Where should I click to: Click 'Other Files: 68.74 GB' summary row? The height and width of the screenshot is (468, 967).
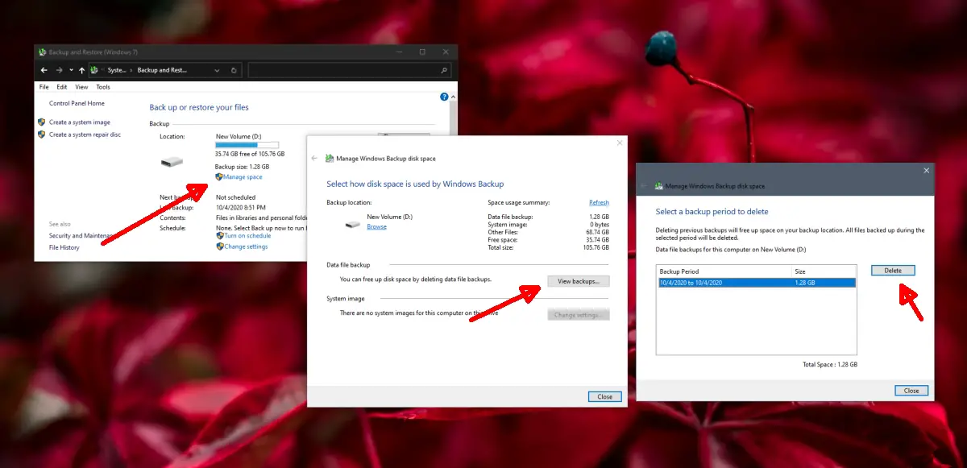(x=549, y=233)
